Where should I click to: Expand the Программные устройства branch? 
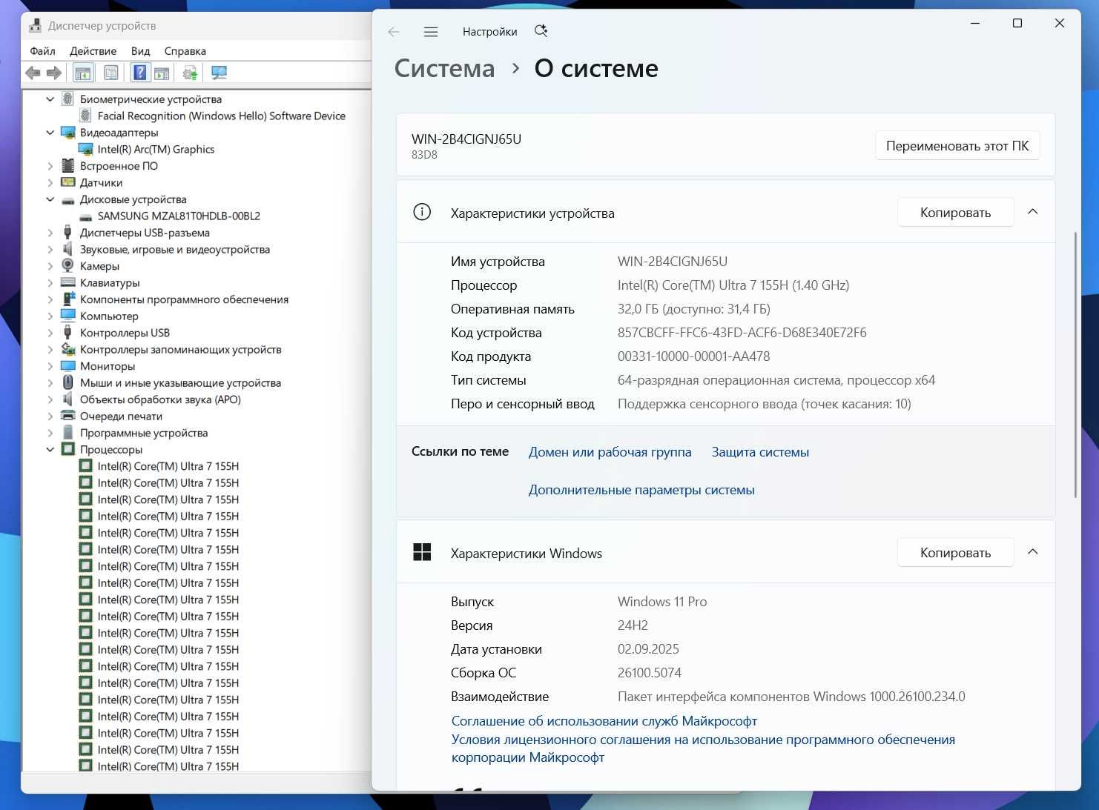pos(50,433)
